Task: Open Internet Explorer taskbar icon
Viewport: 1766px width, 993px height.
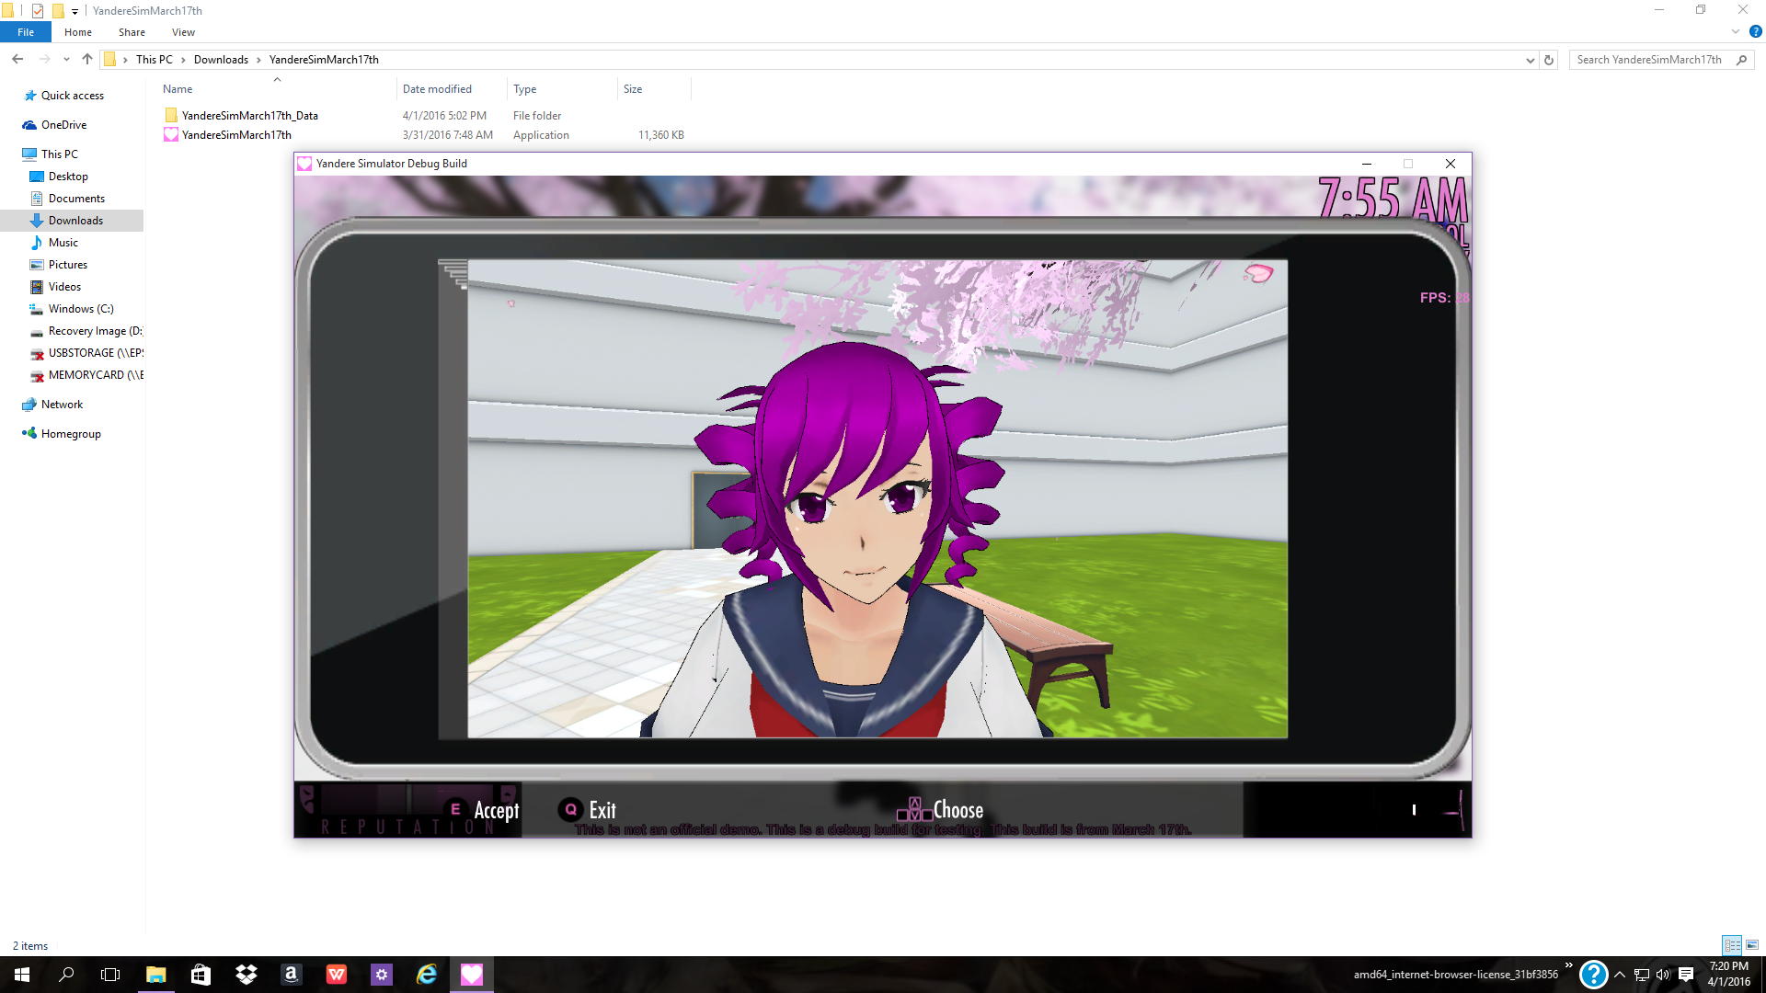Action: [x=427, y=975]
